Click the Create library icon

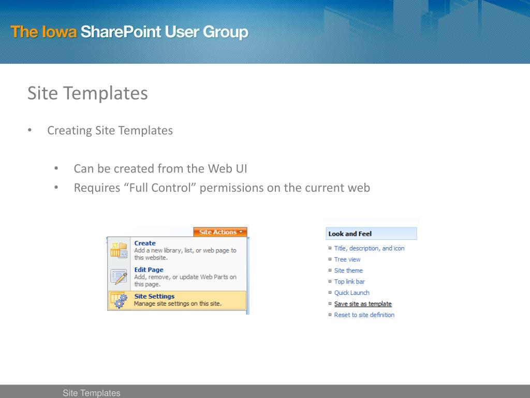point(119,250)
